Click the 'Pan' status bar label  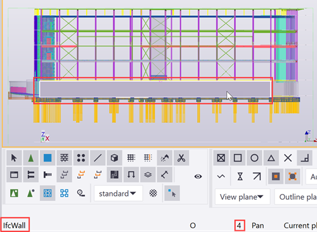pos(257,226)
